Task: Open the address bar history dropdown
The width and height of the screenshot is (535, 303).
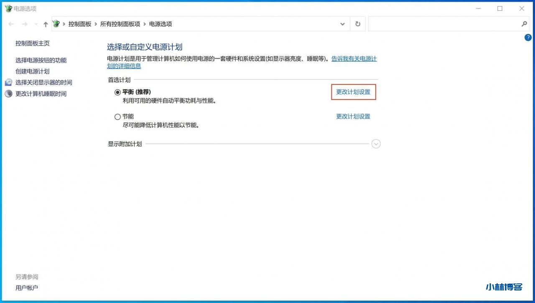Action: point(343,24)
